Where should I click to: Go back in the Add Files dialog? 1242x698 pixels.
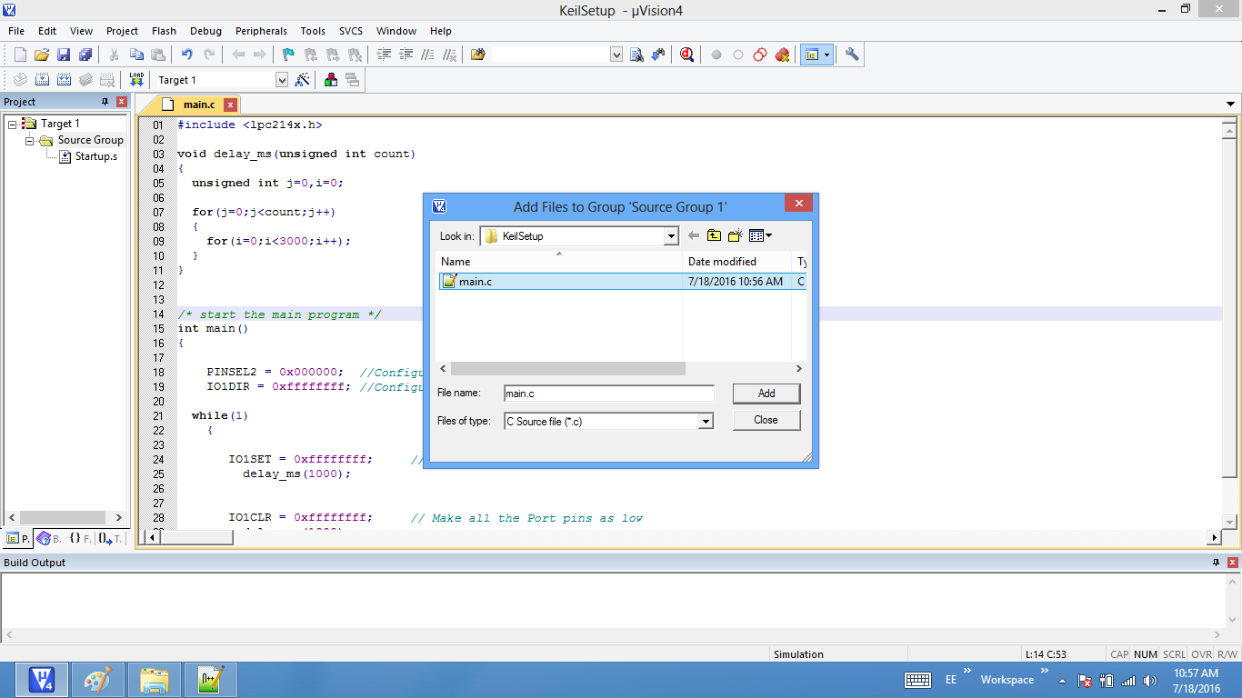[694, 235]
